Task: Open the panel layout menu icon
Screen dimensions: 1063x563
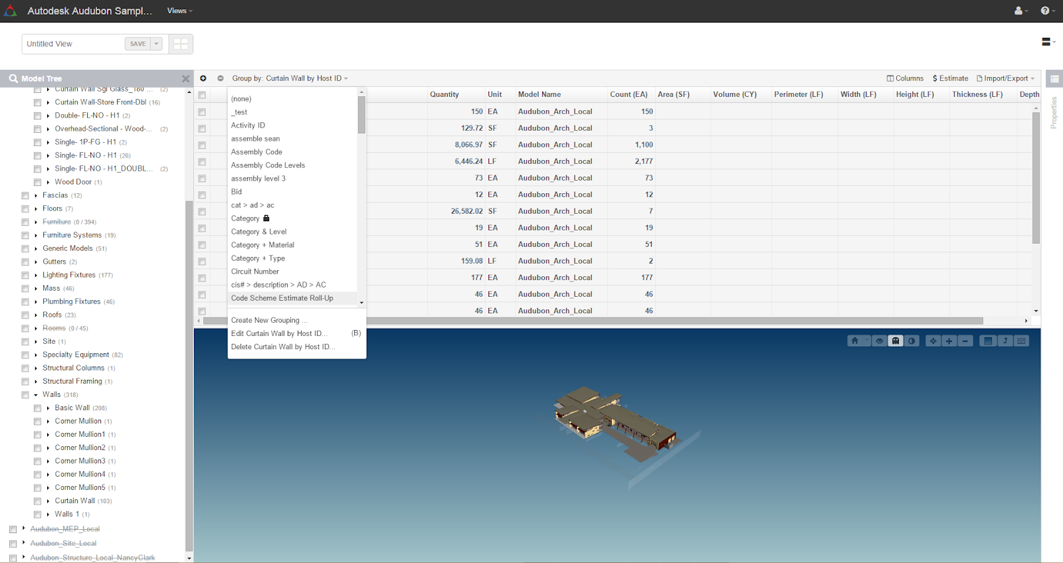Action: tap(1048, 42)
